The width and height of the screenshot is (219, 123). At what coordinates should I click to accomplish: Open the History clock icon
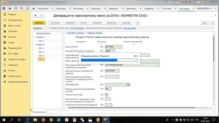pos(16,9)
